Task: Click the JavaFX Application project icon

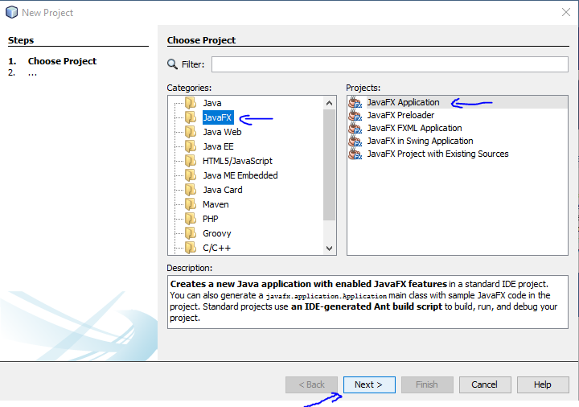Action: (355, 102)
